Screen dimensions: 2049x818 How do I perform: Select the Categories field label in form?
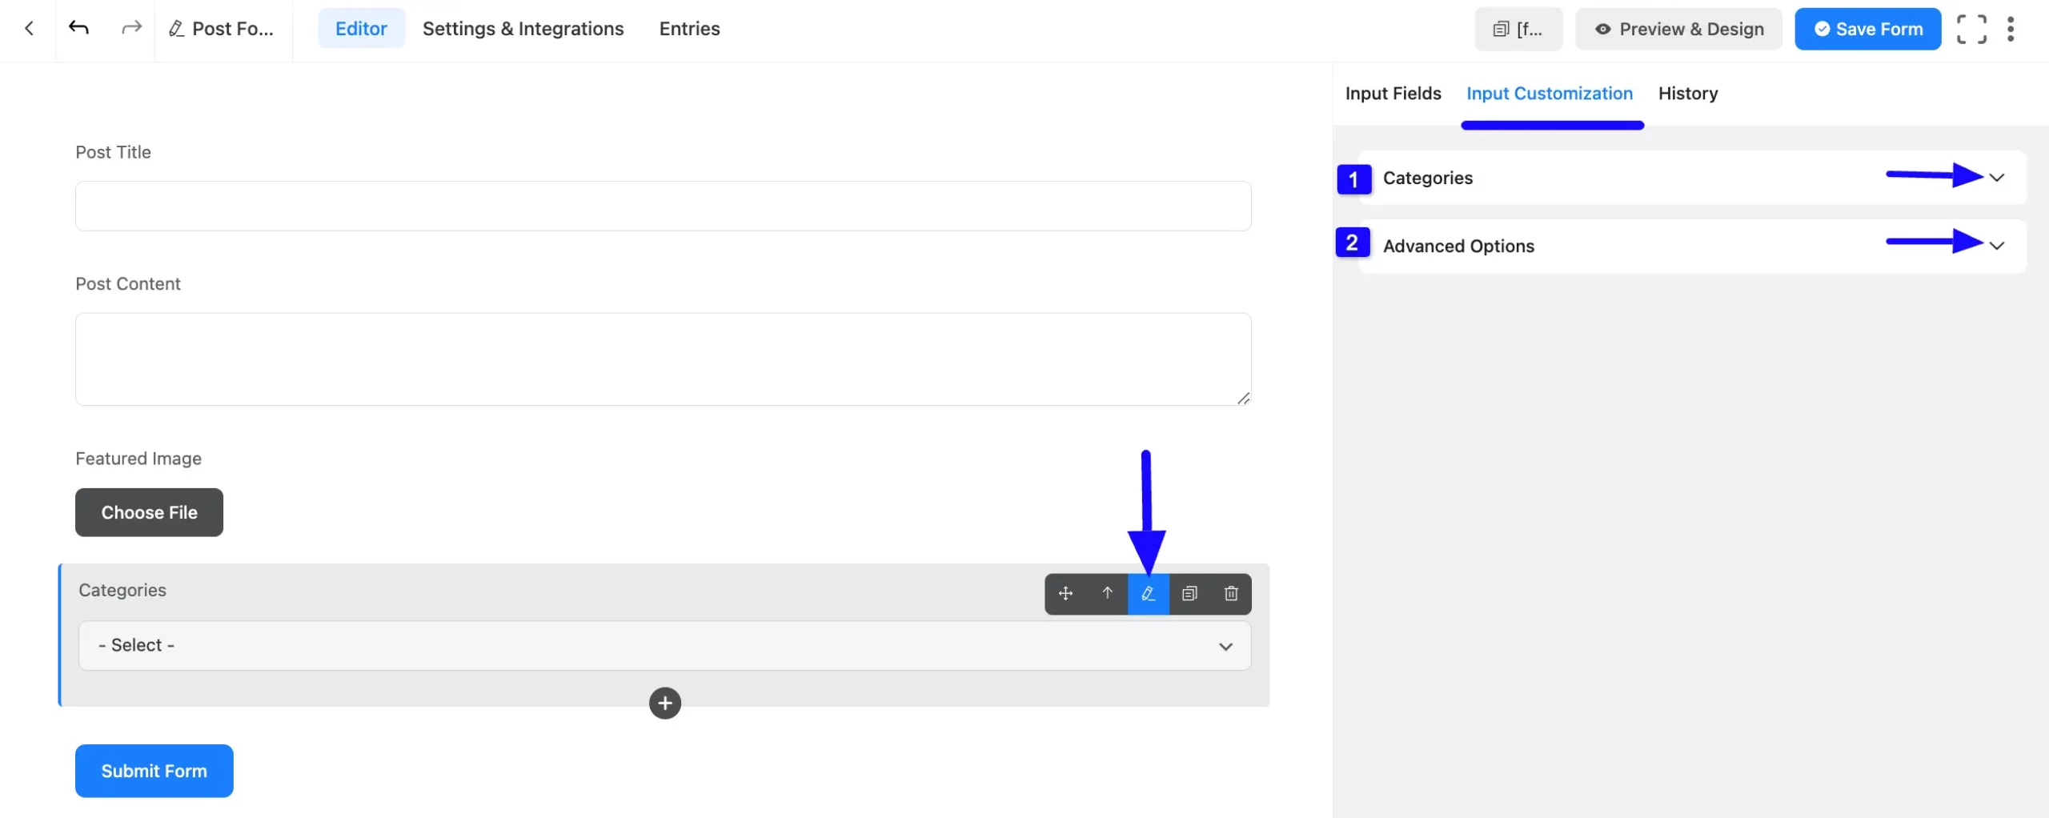tap(122, 590)
